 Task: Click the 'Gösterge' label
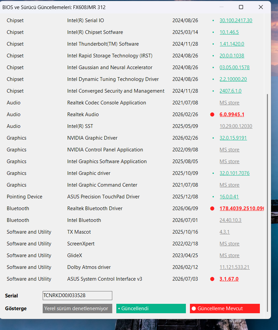(x=16, y=309)
